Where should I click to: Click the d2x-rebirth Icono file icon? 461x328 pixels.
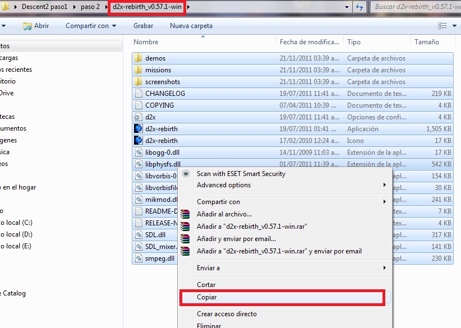(x=138, y=141)
